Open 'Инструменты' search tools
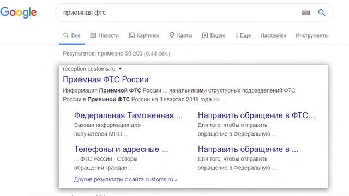Viewport: 349px width, 196px height. [x=312, y=35]
